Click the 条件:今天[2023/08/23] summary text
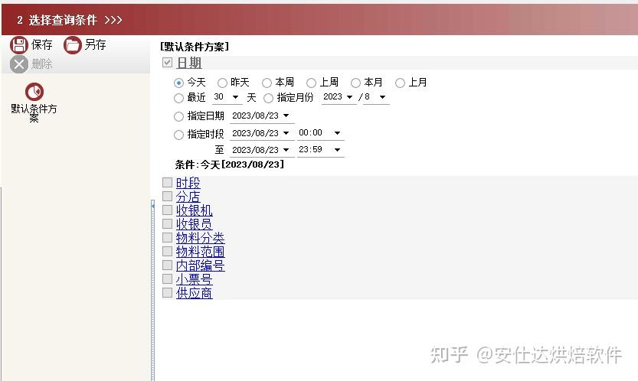The height and width of the screenshot is (381, 638). [230, 164]
